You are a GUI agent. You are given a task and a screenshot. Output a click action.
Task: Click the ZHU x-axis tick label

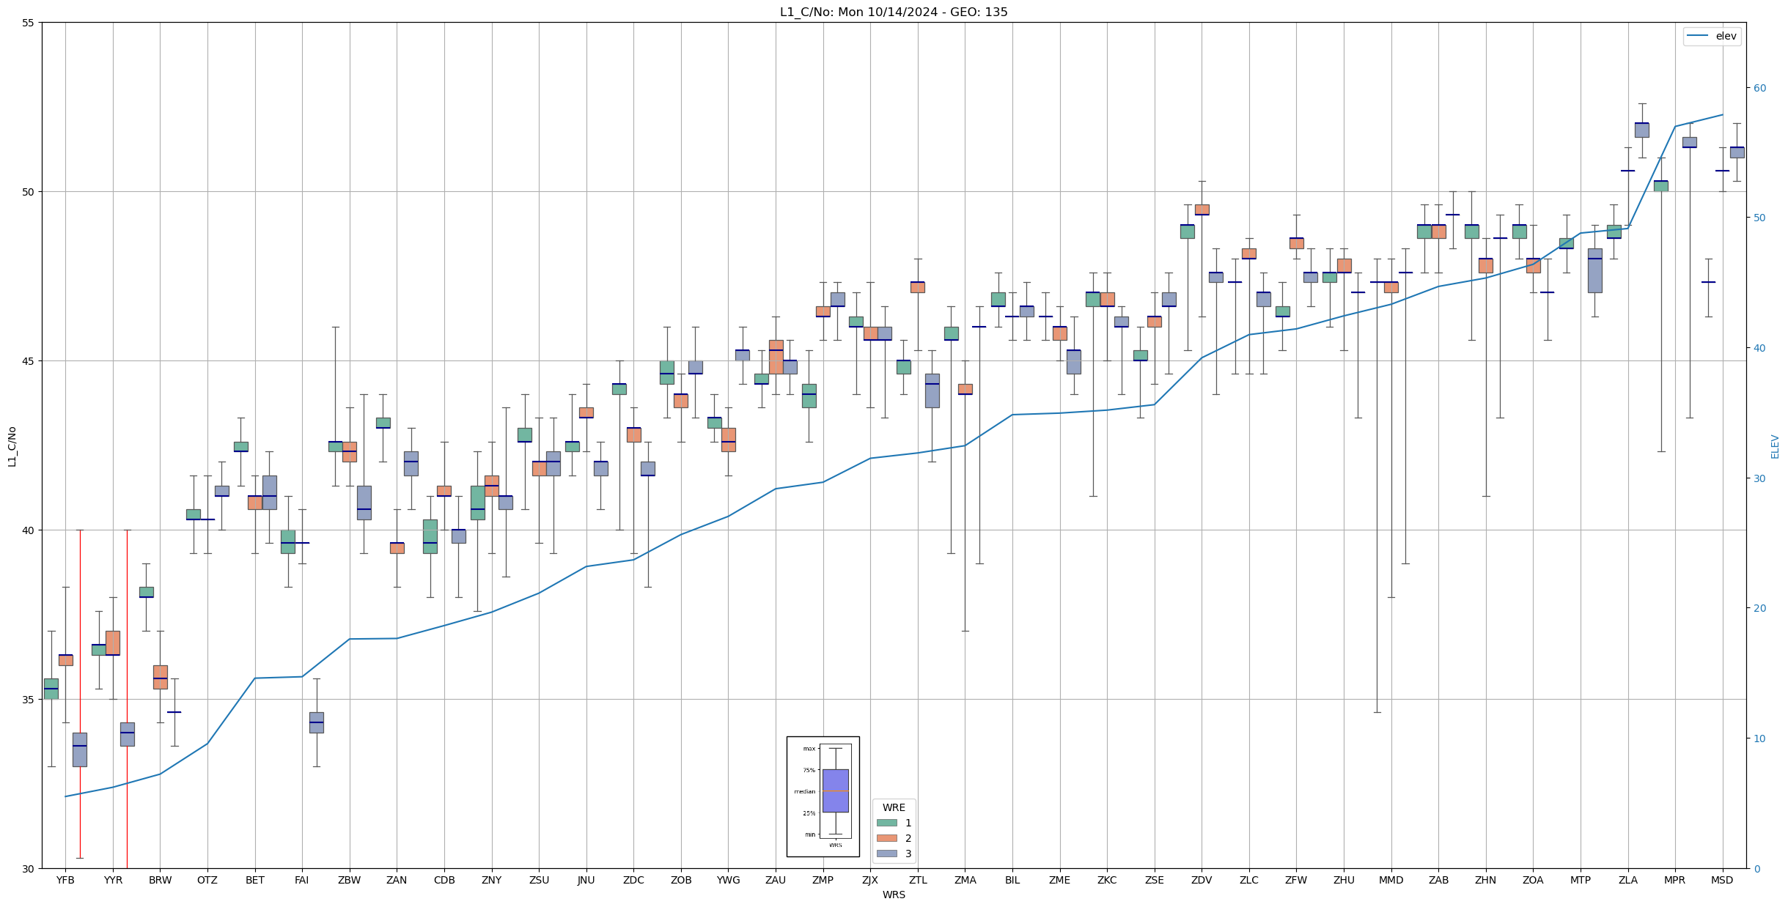coord(1344,880)
